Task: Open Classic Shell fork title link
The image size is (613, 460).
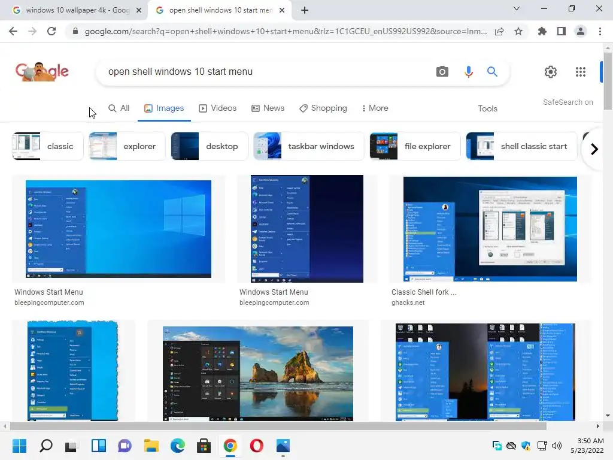Action: tap(424, 292)
